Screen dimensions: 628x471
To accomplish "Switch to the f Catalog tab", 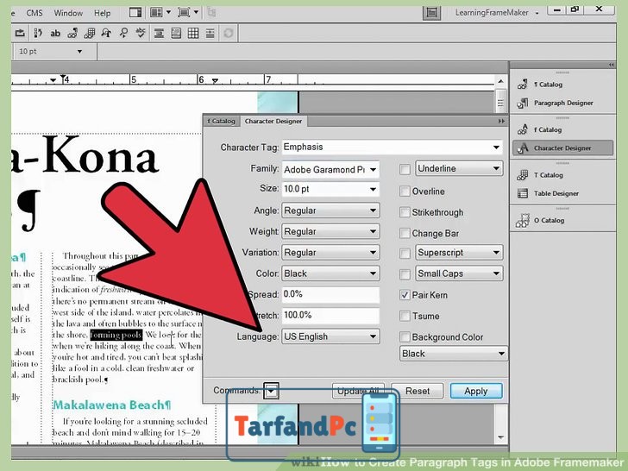I will point(222,121).
